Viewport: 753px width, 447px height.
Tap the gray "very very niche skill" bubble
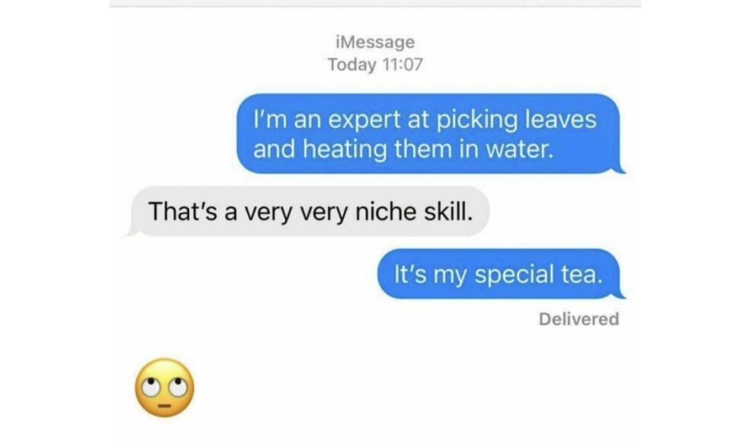click(308, 212)
